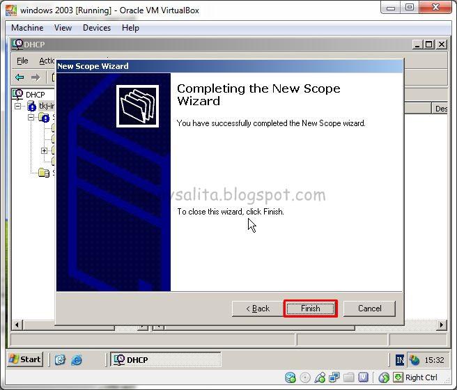Click the VirtualBox hard disk status icon
This screenshot has height=390, width=457.
pyautogui.click(x=291, y=377)
